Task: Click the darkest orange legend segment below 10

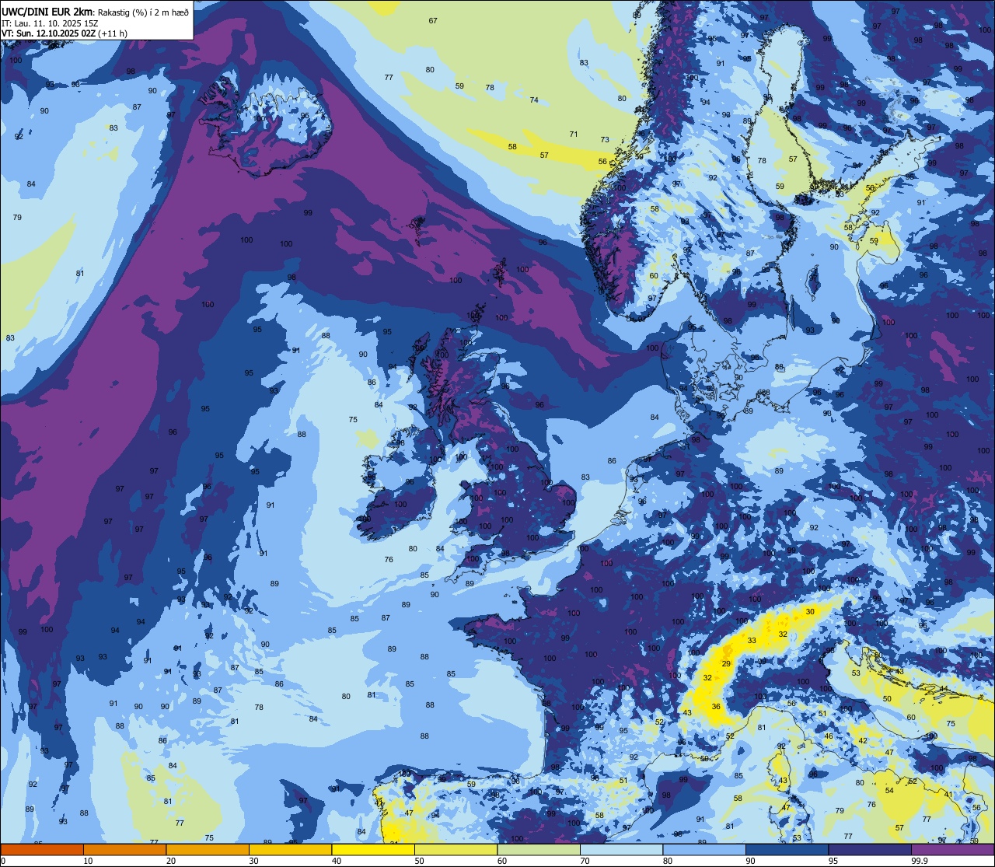Action: (42, 849)
